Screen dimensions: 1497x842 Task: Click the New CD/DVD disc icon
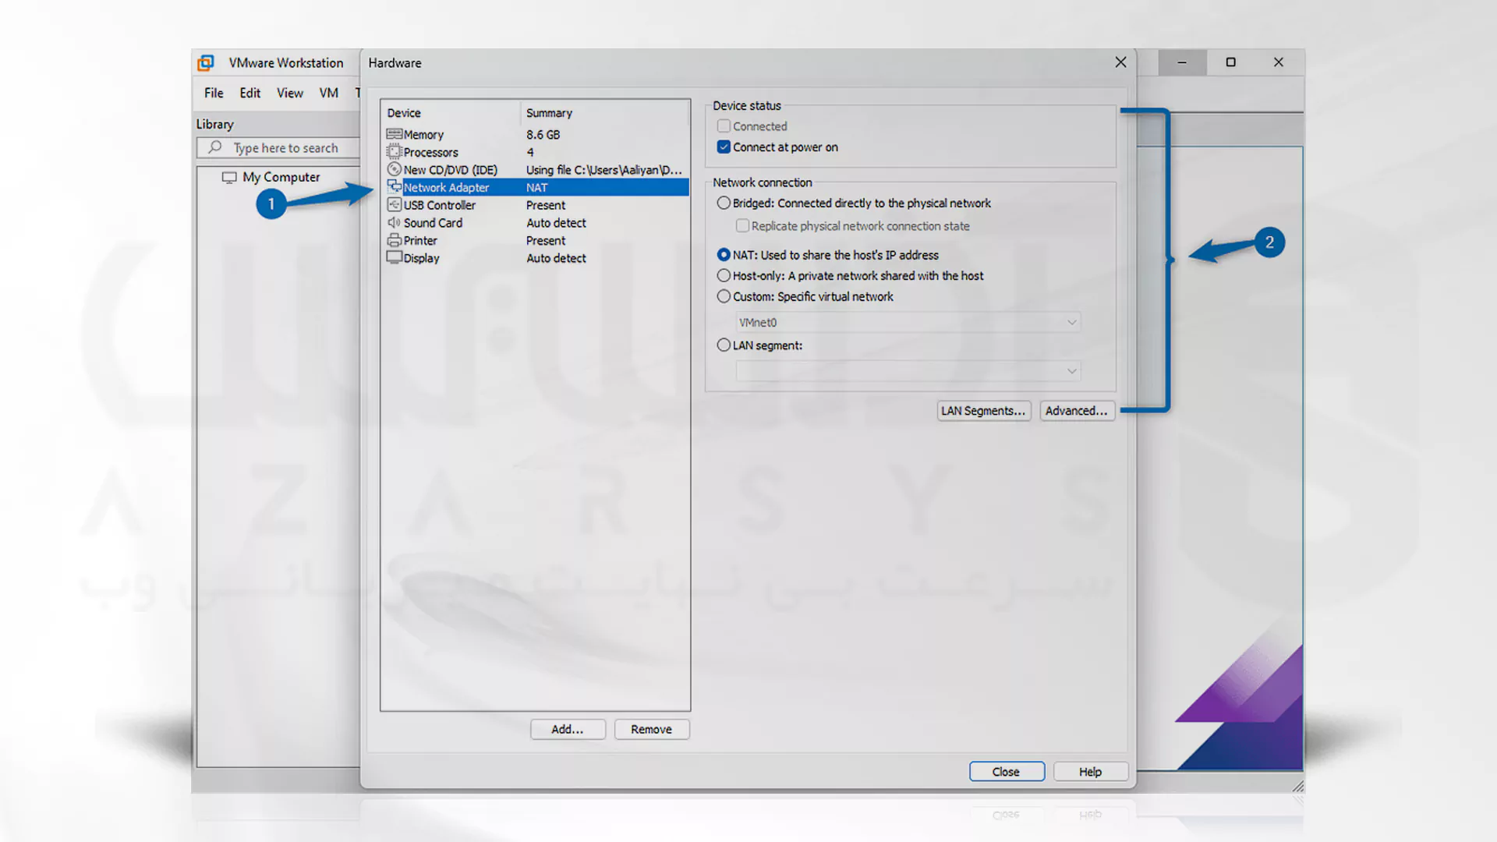pos(395,169)
